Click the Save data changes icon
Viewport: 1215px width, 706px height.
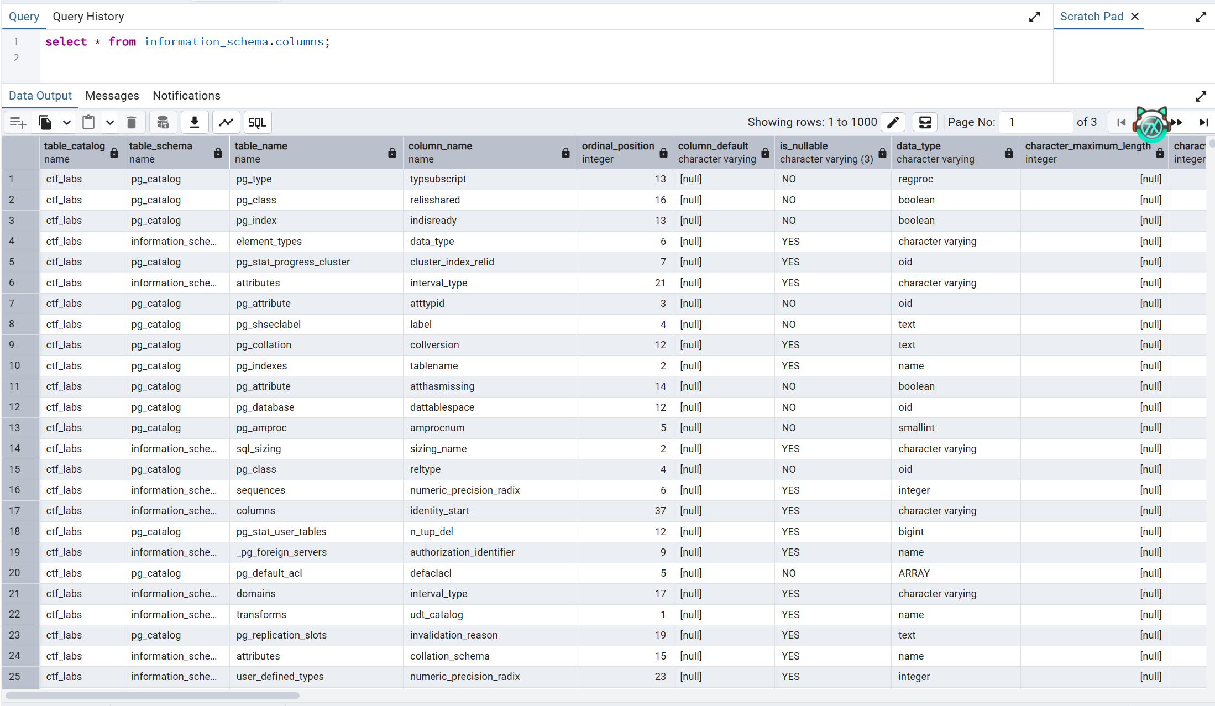(x=163, y=122)
